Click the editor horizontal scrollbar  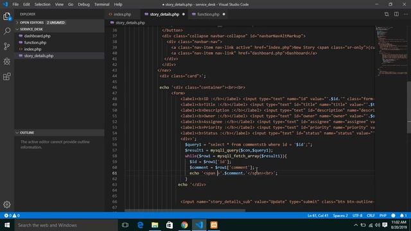[x=185, y=210]
